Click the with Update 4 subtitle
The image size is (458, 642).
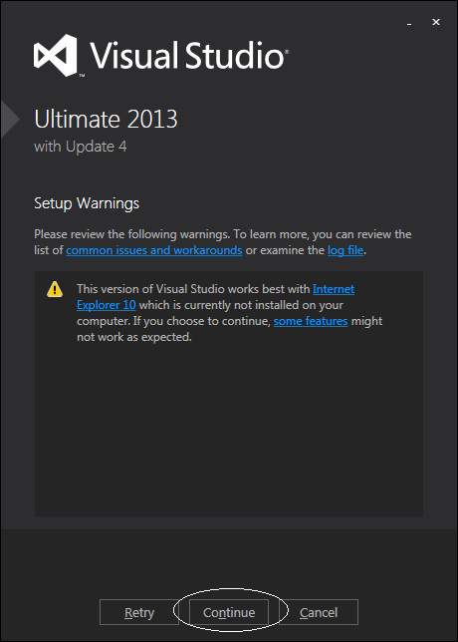click(81, 147)
